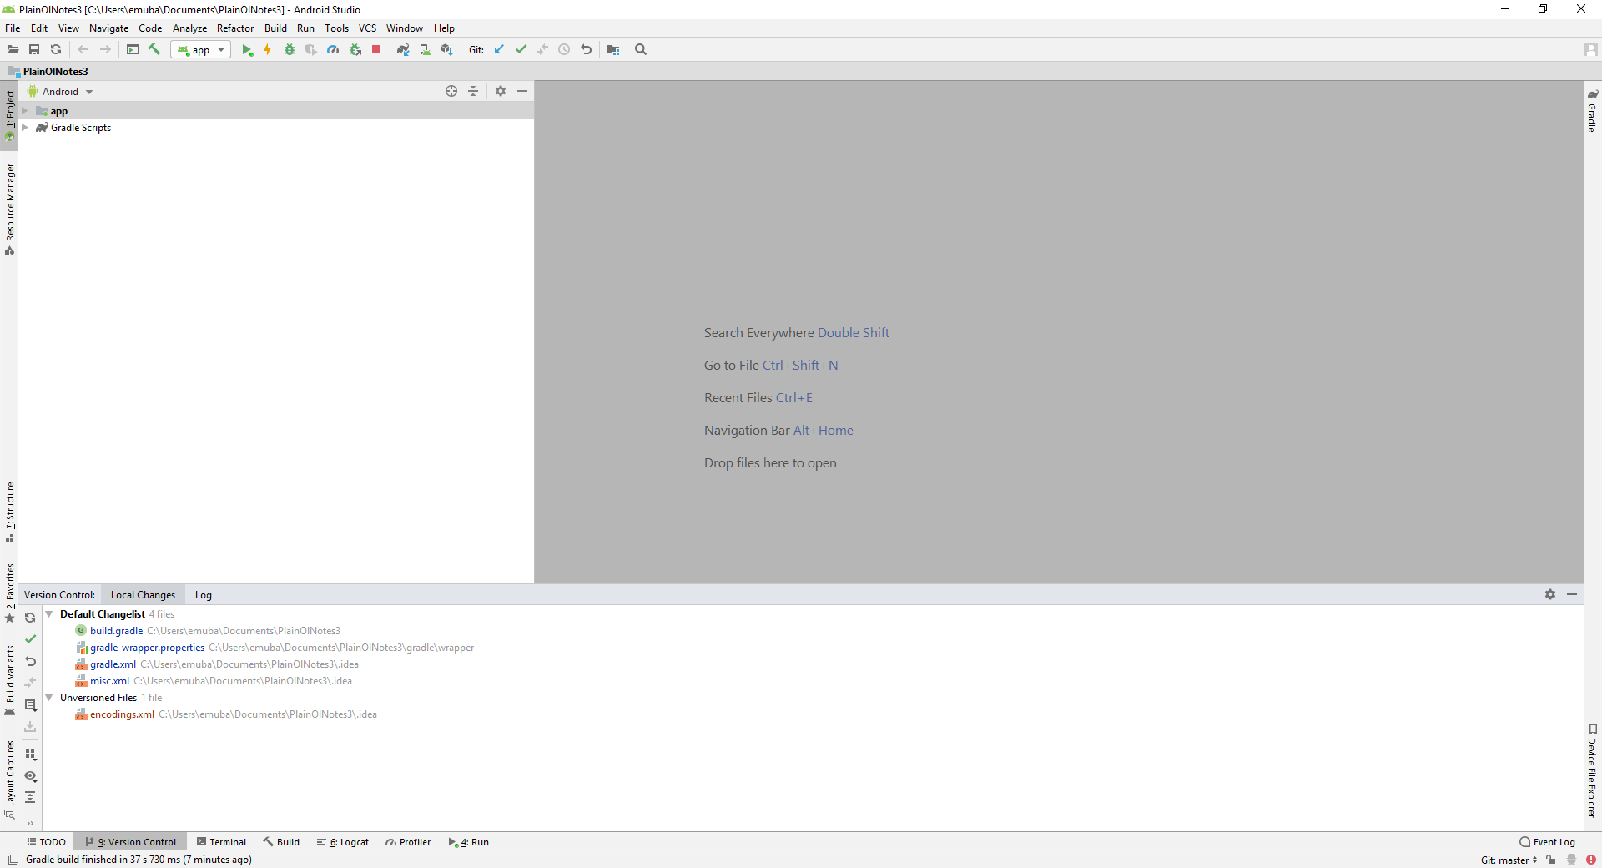
Task: Click the Apply Changes lightning icon
Action: coord(268,50)
